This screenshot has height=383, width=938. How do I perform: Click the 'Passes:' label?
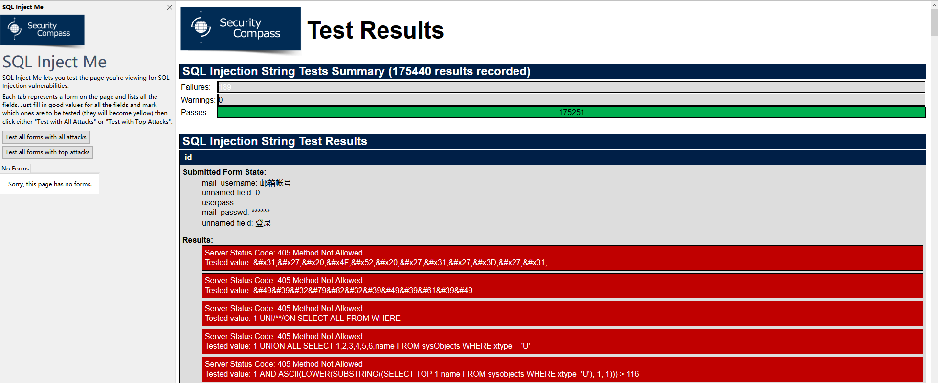[195, 112]
